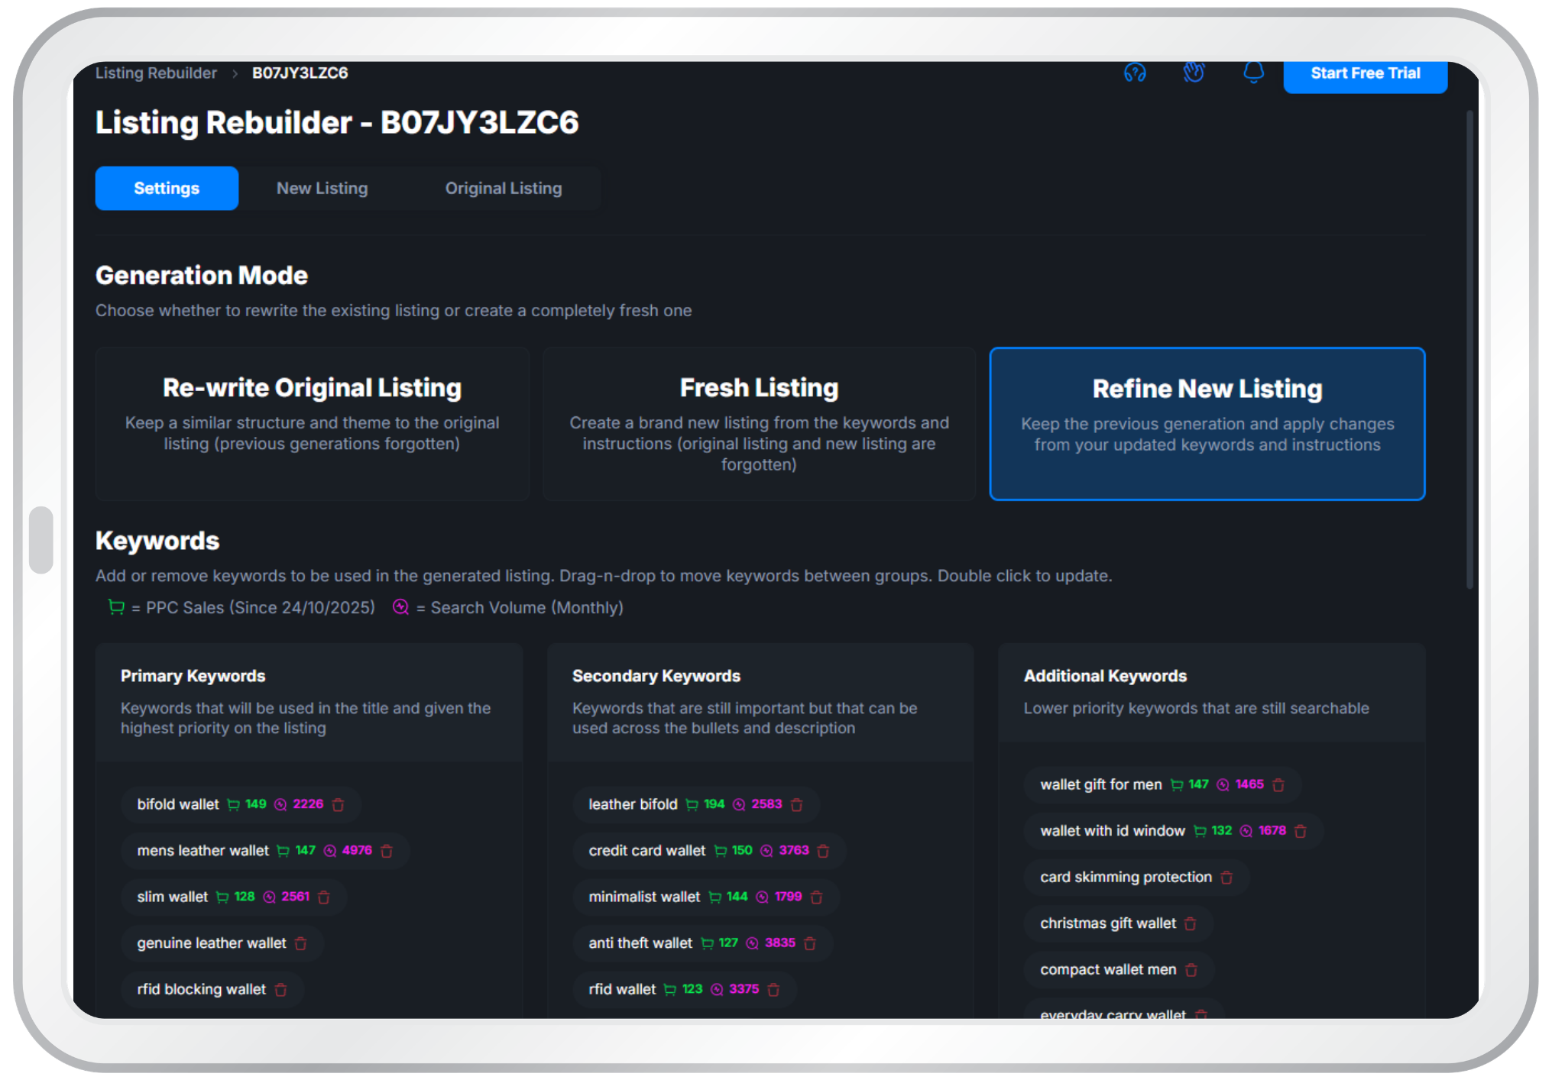Delete the leather bifold keyword
1552x1080 pixels.
[x=796, y=804]
